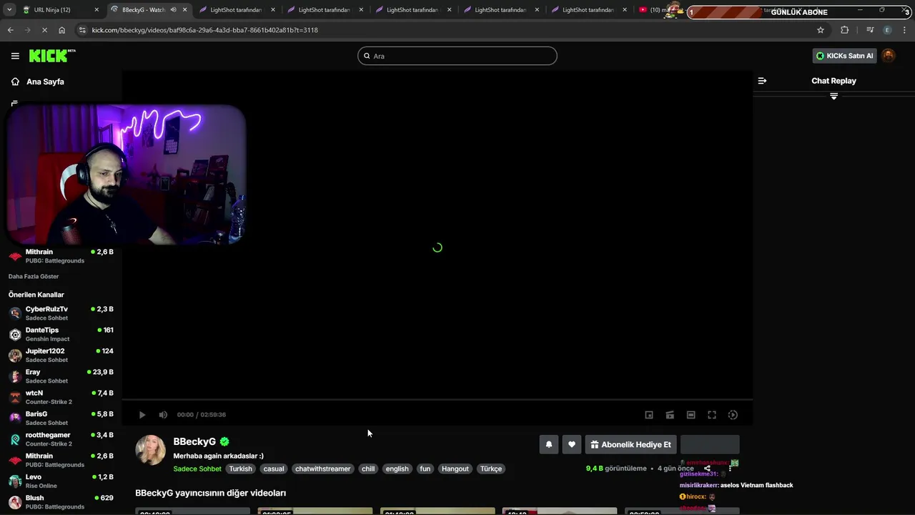The height and width of the screenshot is (515, 915).
Task: Play the BBeckyG video
Action: pyautogui.click(x=142, y=415)
